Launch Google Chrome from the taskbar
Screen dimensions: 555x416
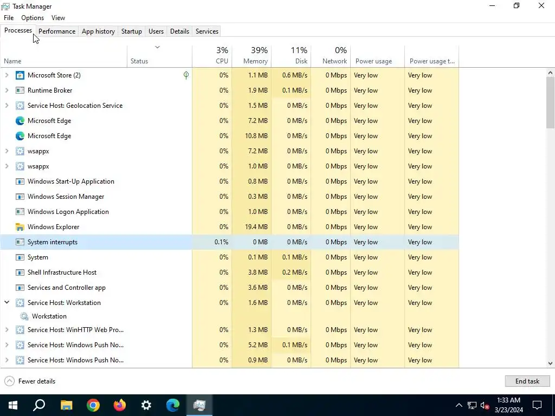point(93,405)
